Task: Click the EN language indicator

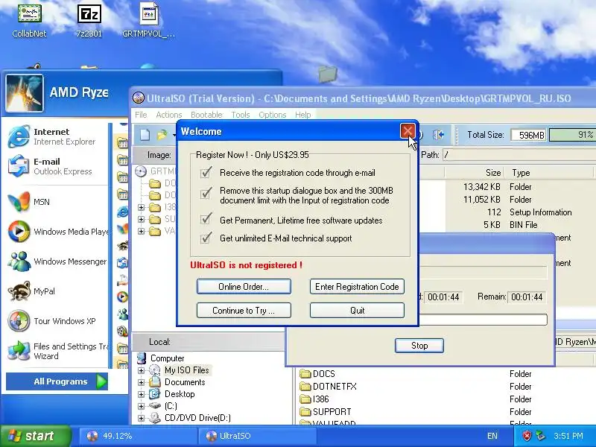Action: click(x=492, y=436)
